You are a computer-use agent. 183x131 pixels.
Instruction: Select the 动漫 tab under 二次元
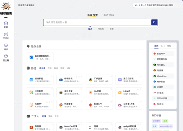click(44, 116)
